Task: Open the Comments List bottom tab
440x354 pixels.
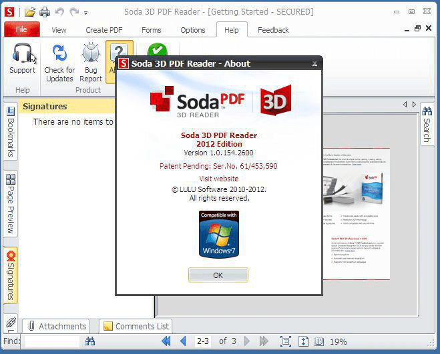Action: coord(136,326)
